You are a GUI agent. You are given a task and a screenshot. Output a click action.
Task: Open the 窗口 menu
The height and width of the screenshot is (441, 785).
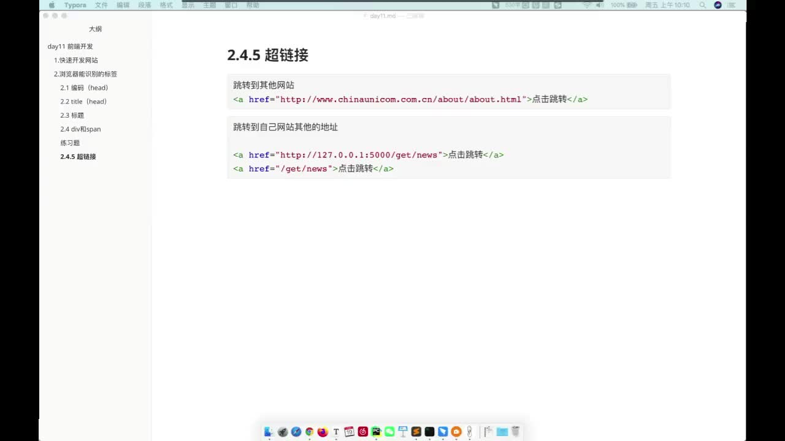pos(231,5)
